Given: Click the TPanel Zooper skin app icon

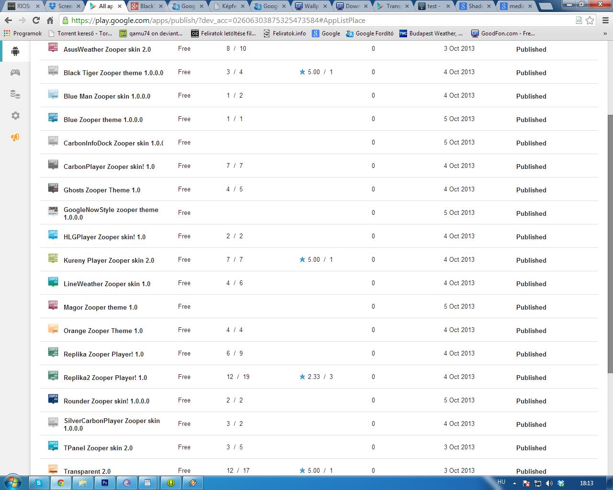Looking at the screenshot, I should pos(53,445).
